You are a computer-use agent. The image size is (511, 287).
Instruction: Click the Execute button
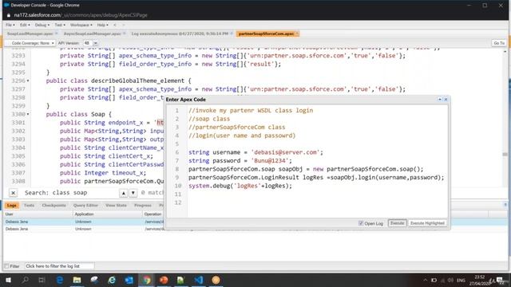coord(397,223)
